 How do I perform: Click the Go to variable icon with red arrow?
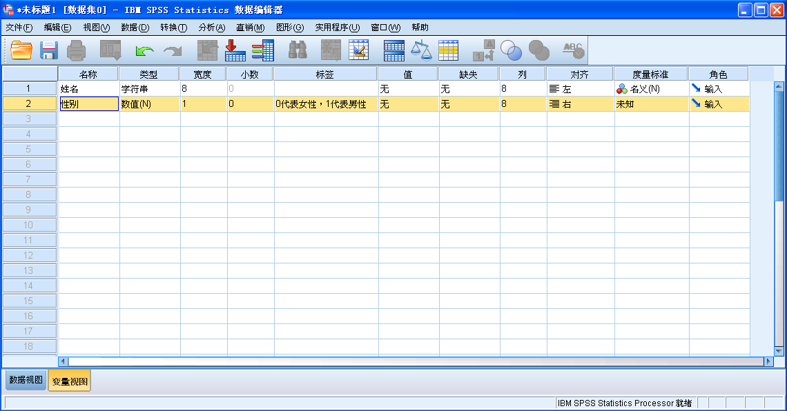coord(235,50)
